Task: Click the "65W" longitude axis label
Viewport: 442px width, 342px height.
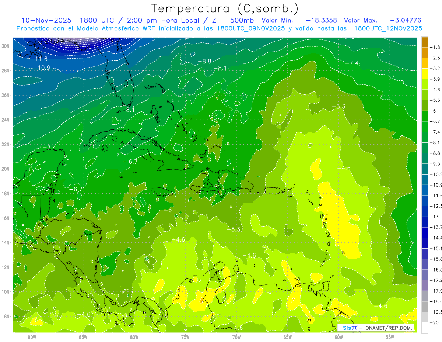Action: (288, 337)
